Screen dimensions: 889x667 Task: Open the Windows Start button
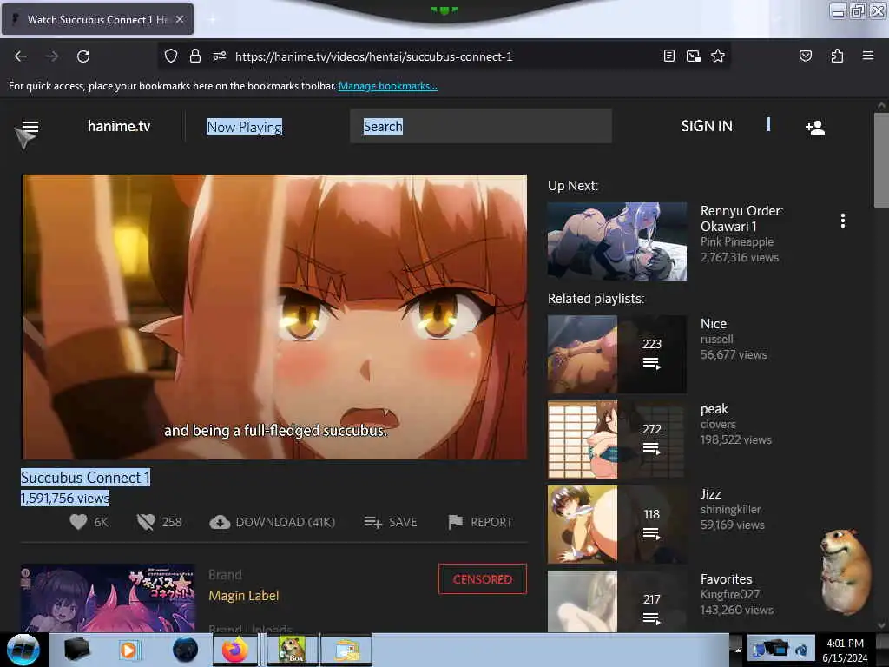(23, 650)
